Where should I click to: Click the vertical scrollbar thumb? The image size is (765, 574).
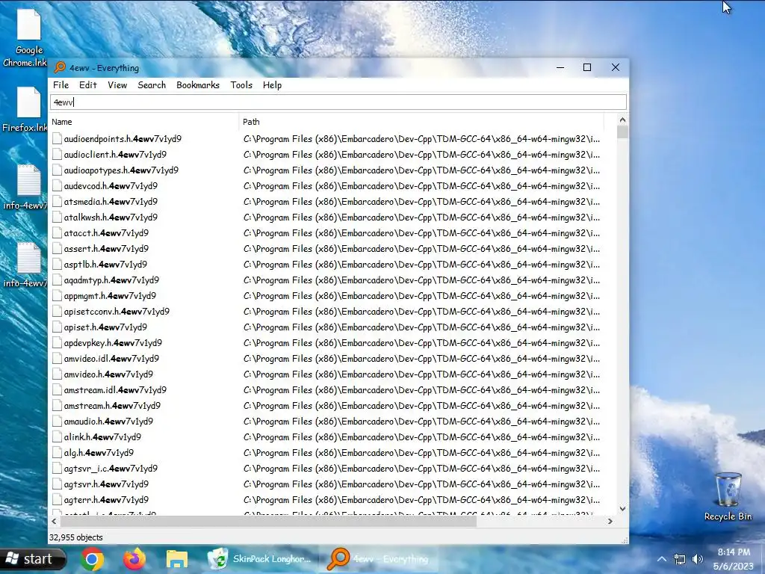click(x=622, y=132)
